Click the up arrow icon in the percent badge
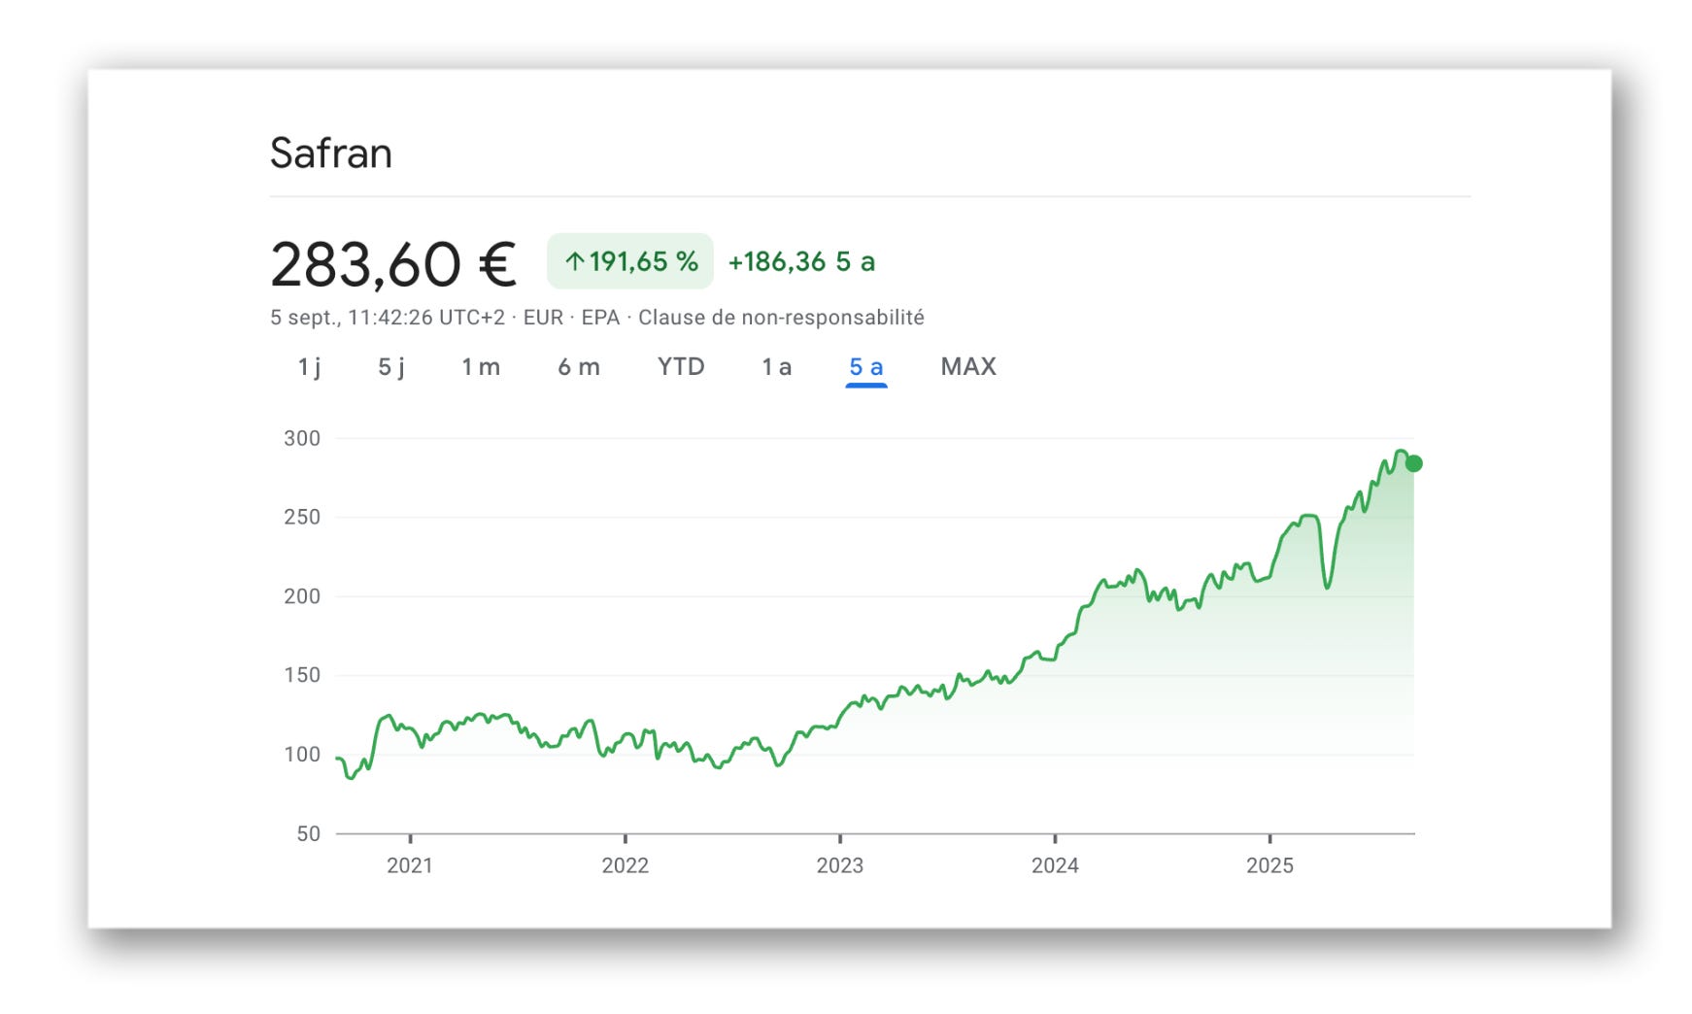Viewport: 1692px width, 1014px height. click(x=575, y=261)
